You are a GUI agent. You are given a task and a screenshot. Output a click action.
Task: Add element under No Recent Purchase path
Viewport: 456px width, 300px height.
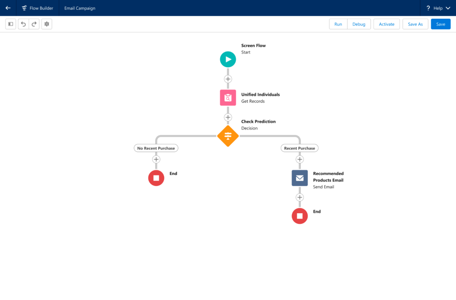click(156, 159)
